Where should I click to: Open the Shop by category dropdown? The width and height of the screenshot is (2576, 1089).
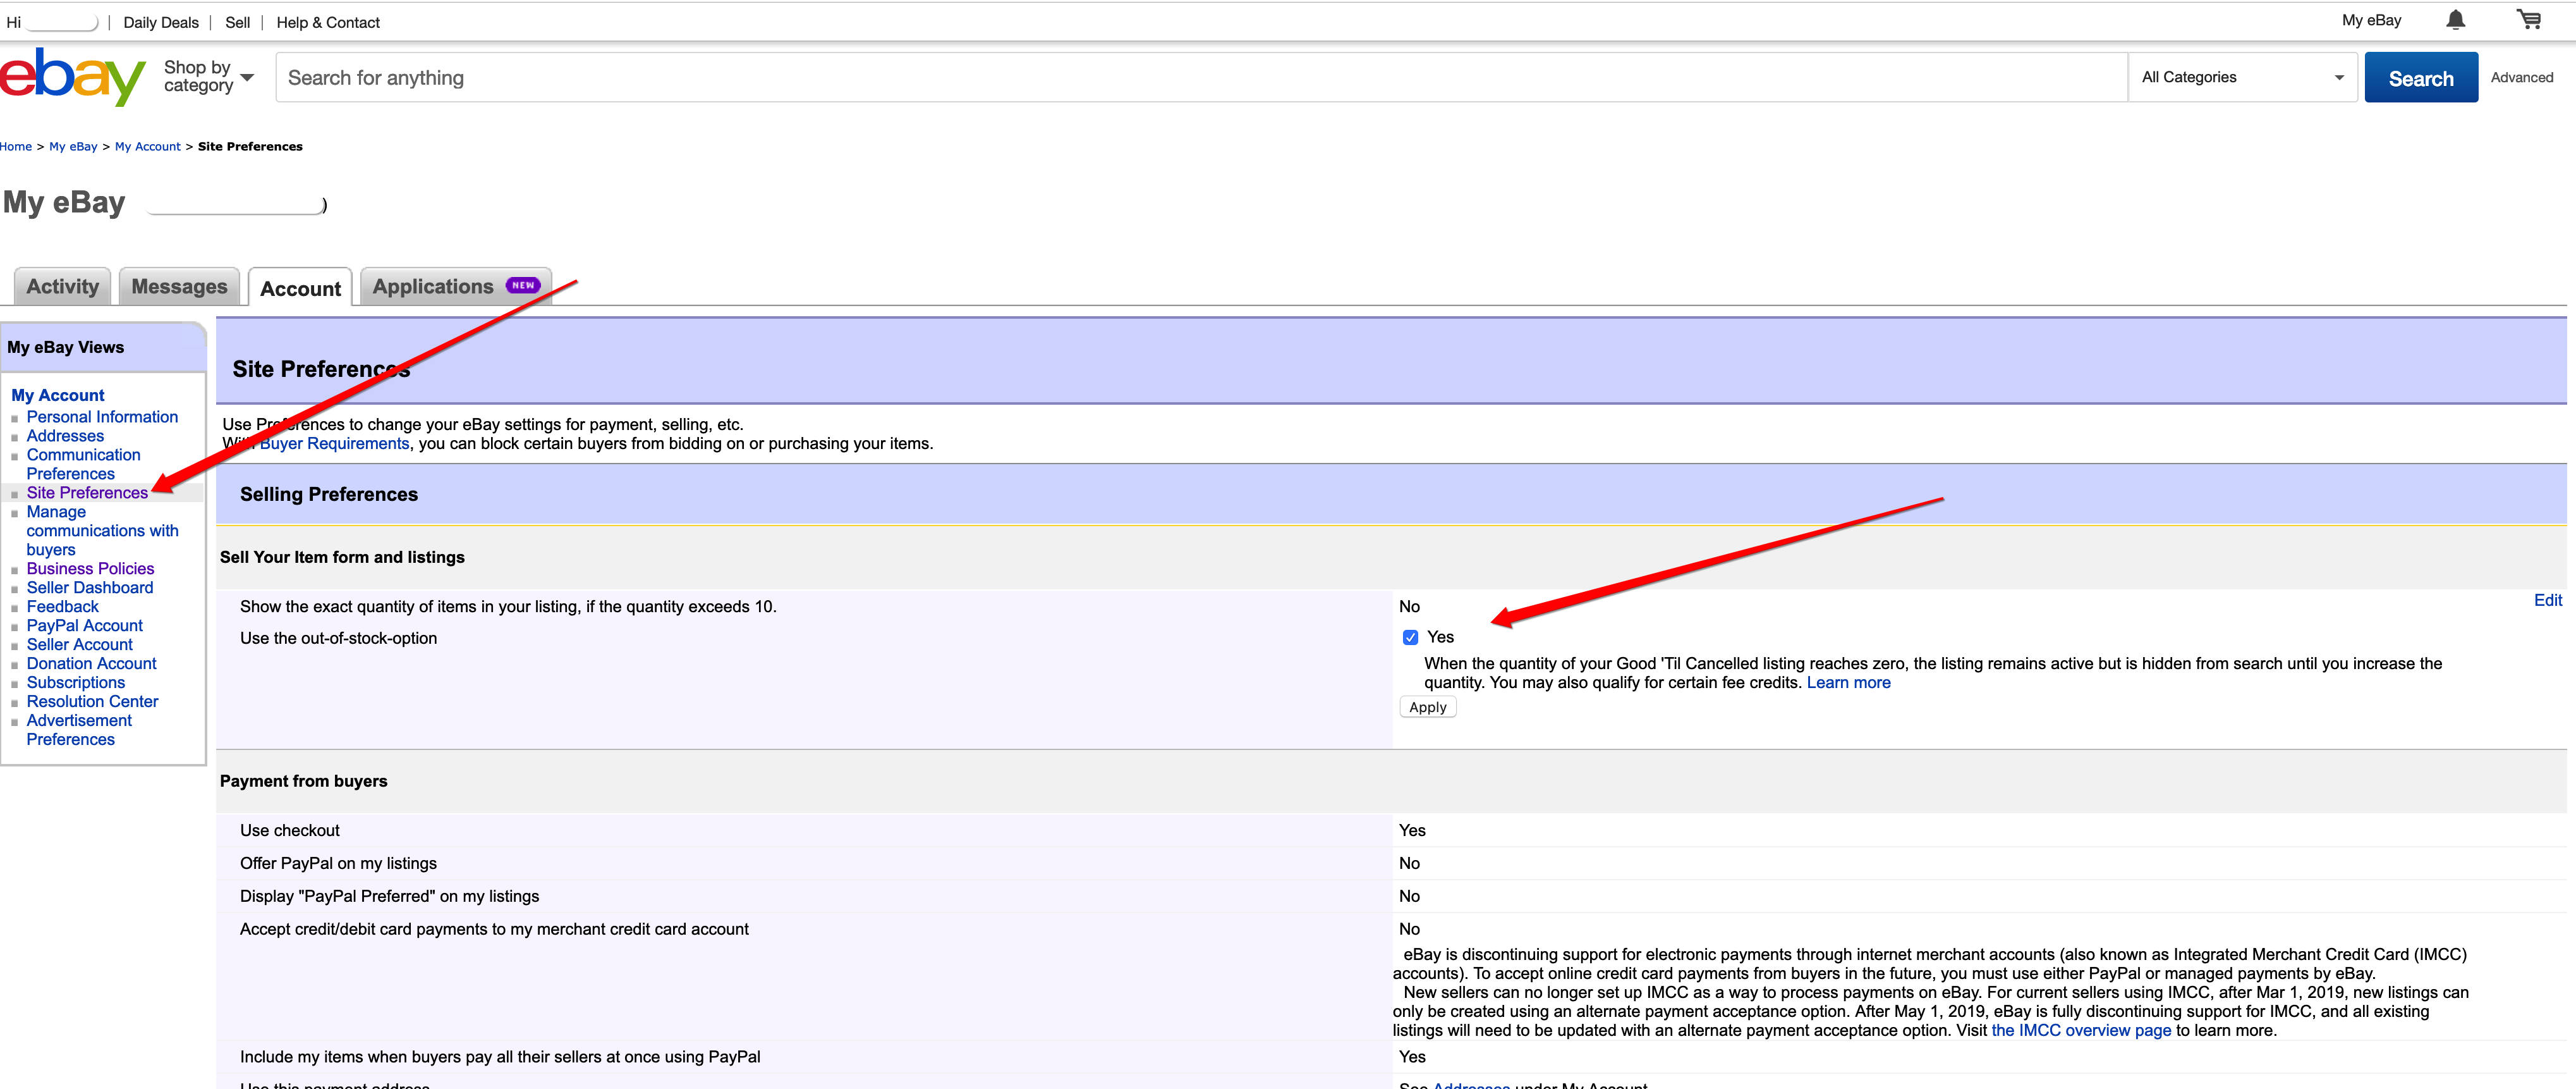(208, 77)
